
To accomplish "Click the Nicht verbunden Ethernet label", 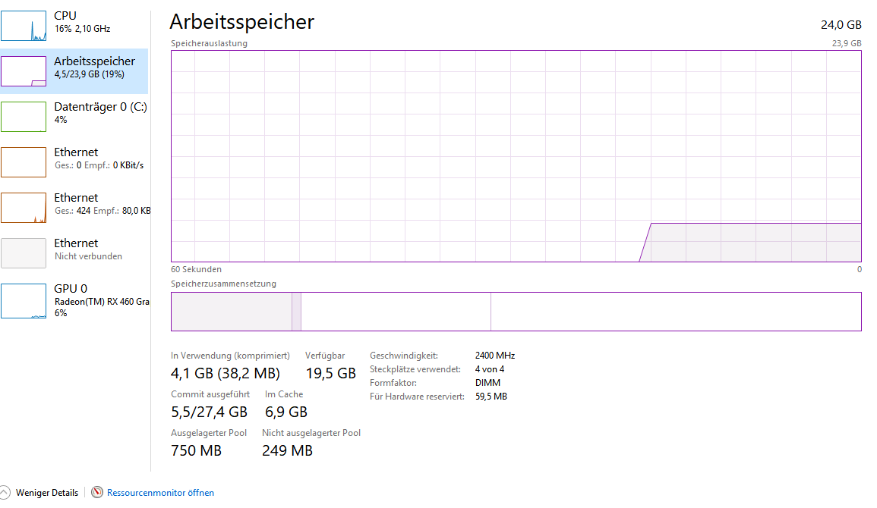I will pos(88,256).
